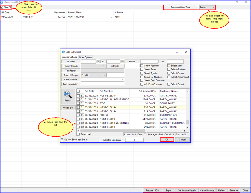
Task: Click Get Invoice Details button
Action: pos(187,190)
